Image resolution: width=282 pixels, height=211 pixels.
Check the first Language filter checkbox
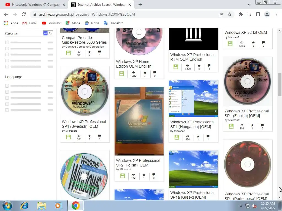tap(7, 86)
